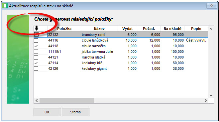The width and height of the screenshot is (219, 122).
Task: Select the row named cibule lahůdková
Action: click(x=121, y=40)
